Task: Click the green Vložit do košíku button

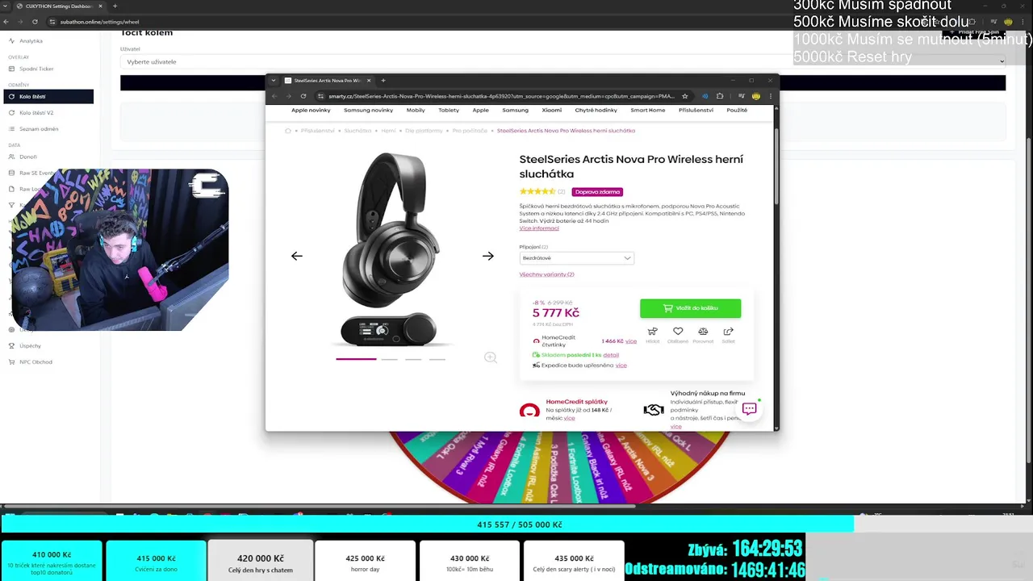Action: 690,308
